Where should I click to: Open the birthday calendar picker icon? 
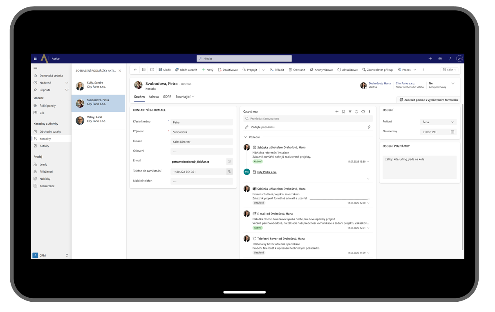(x=452, y=132)
